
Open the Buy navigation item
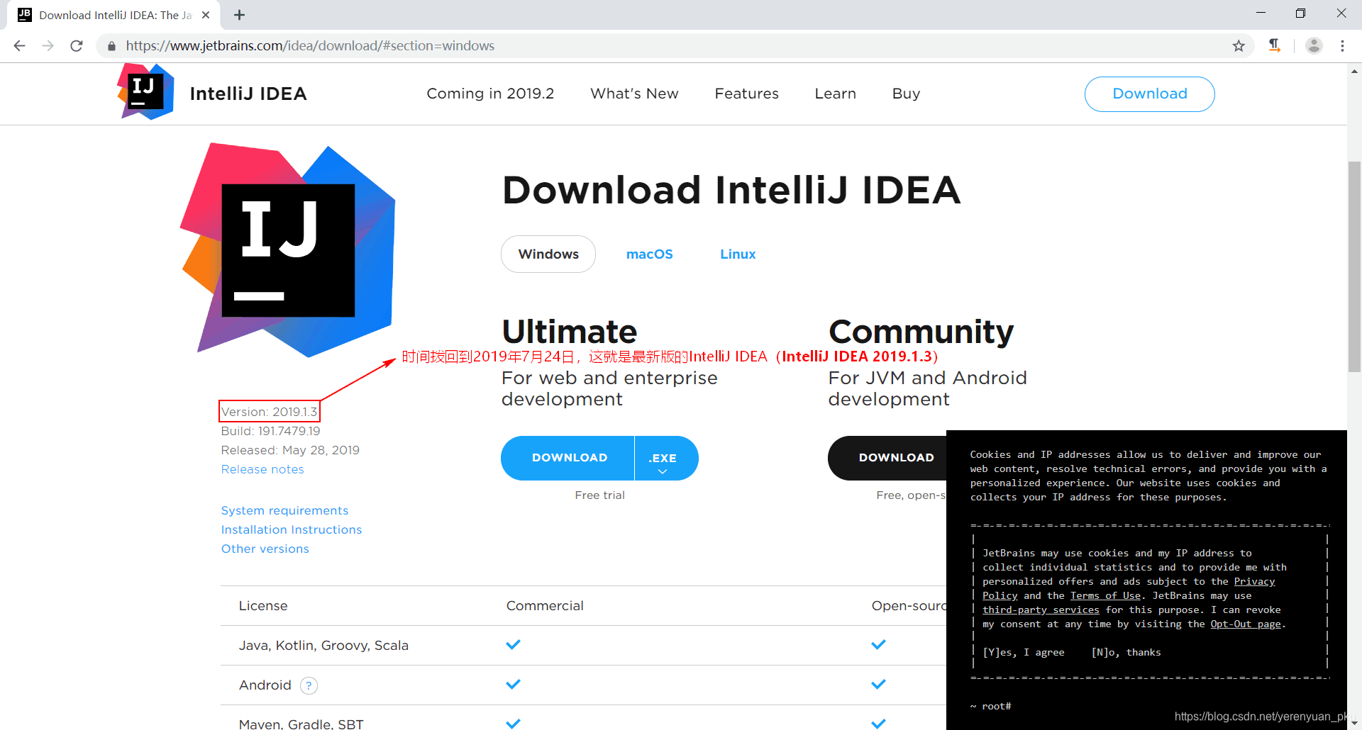pos(906,94)
